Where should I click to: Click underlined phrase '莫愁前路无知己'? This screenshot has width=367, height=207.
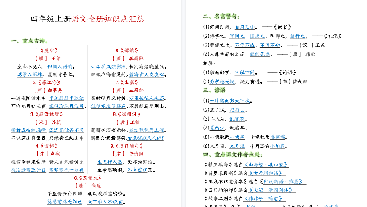(65, 202)
